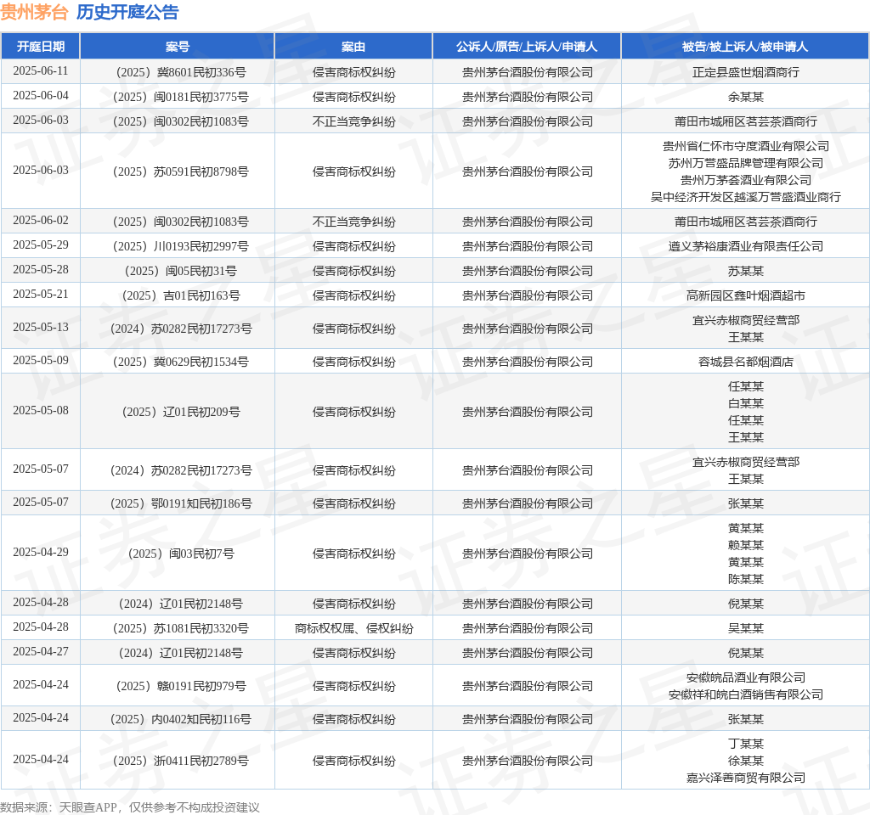Select the date cell 2025-04-29
The width and height of the screenshot is (870, 815).
(41, 553)
